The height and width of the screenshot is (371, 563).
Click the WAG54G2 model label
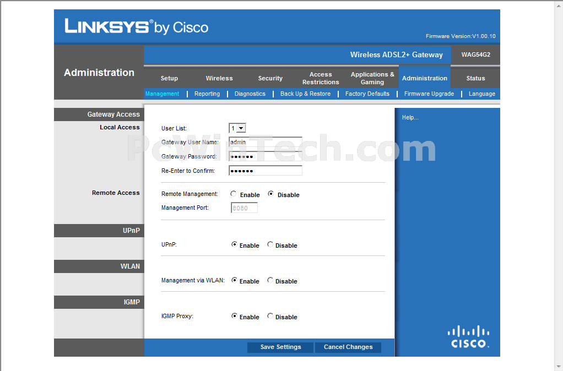coord(476,54)
